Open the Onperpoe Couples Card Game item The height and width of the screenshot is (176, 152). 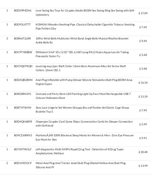84,123
